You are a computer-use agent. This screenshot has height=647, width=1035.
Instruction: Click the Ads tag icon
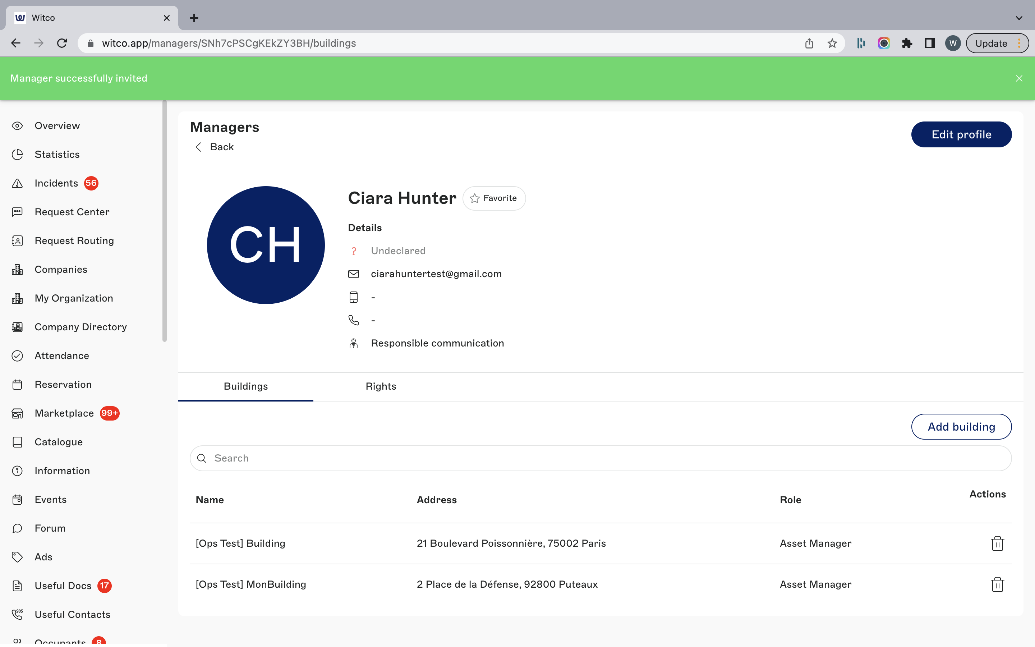17,557
